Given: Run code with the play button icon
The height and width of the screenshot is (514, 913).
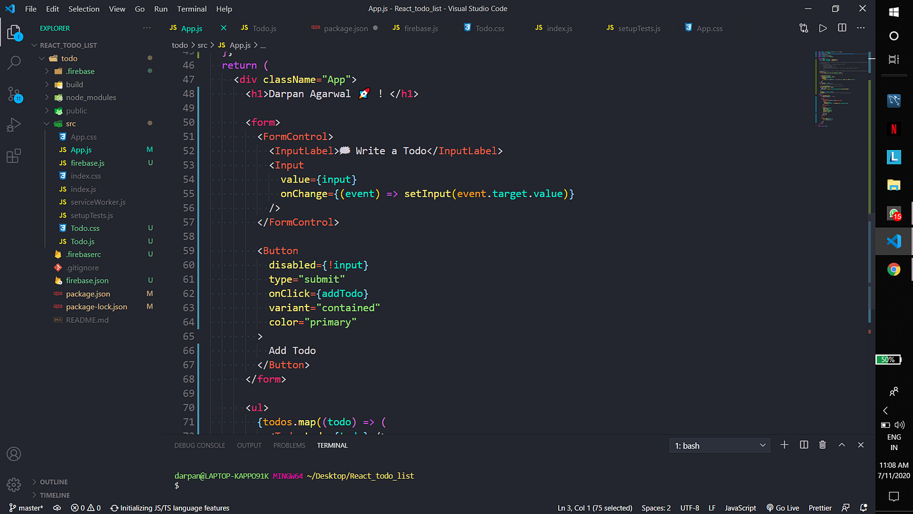Looking at the screenshot, I should 822,27.
